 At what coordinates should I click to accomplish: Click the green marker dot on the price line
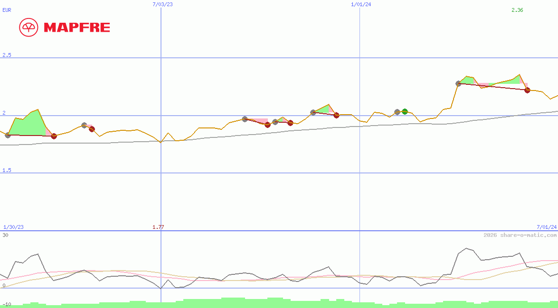tap(405, 111)
